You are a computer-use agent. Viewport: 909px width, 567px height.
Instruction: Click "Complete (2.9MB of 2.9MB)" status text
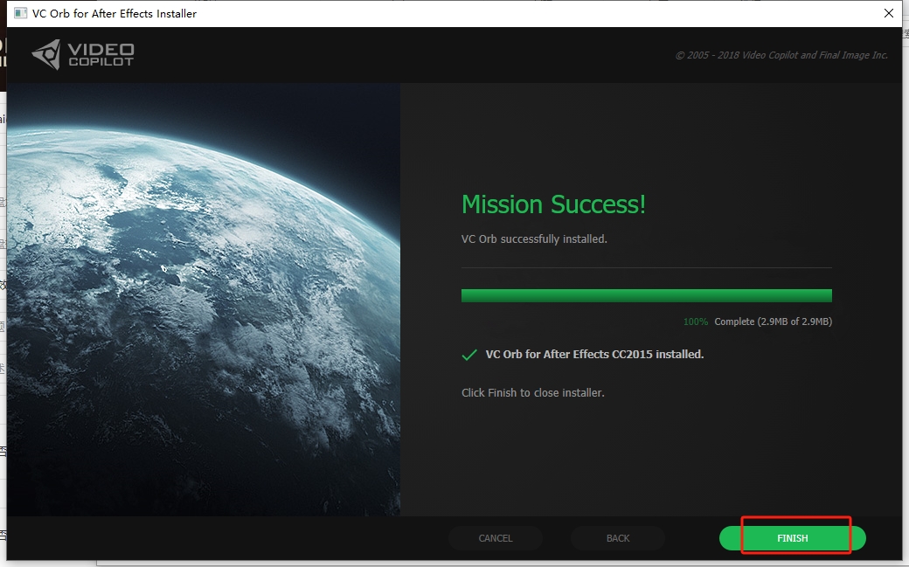point(773,322)
